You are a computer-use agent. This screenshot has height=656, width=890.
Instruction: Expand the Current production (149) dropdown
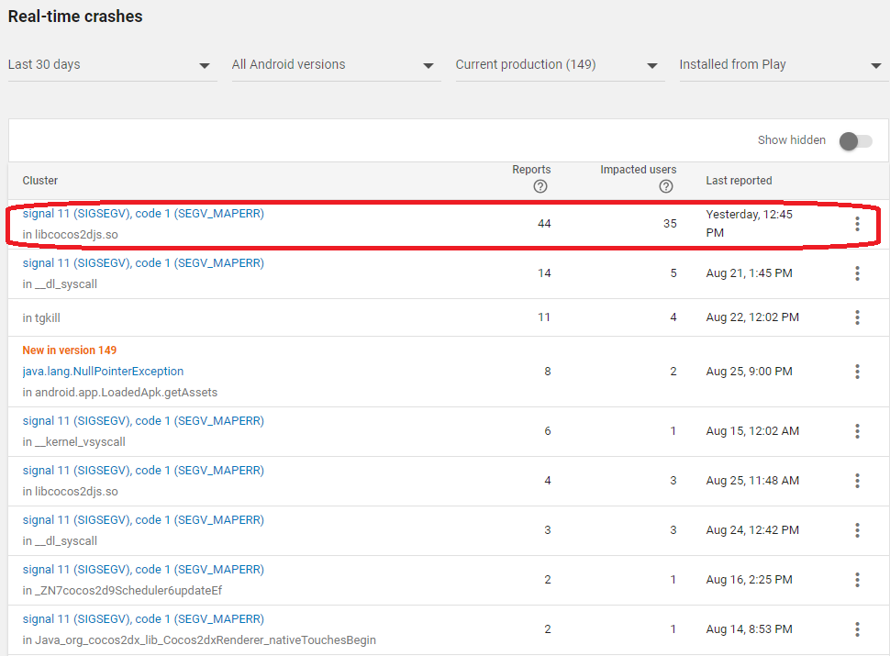[560, 65]
